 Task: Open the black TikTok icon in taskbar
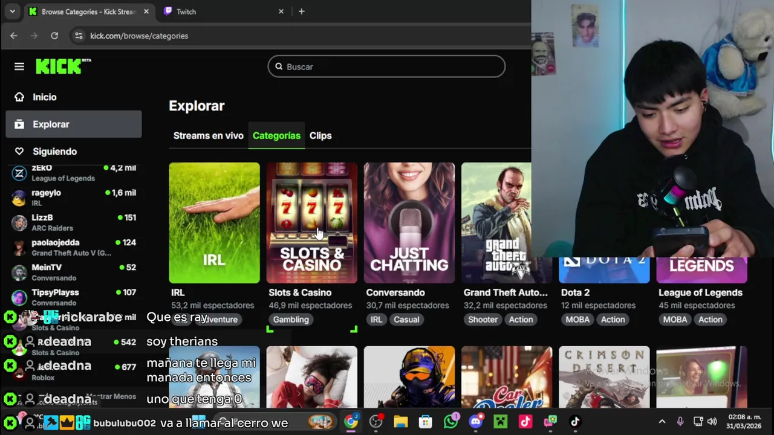click(x=574, y=421)
